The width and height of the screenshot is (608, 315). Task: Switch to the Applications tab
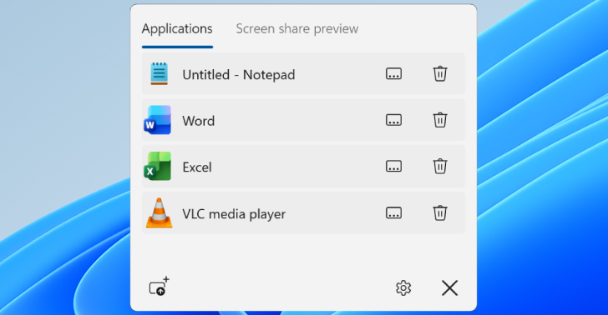pyautogui.click(x=177, y=29)
